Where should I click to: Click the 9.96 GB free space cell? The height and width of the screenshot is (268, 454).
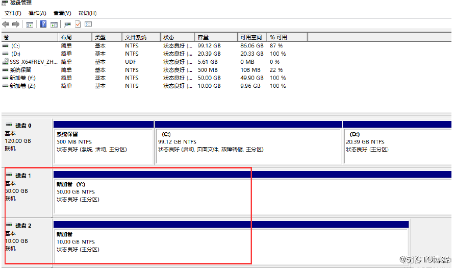250,86
